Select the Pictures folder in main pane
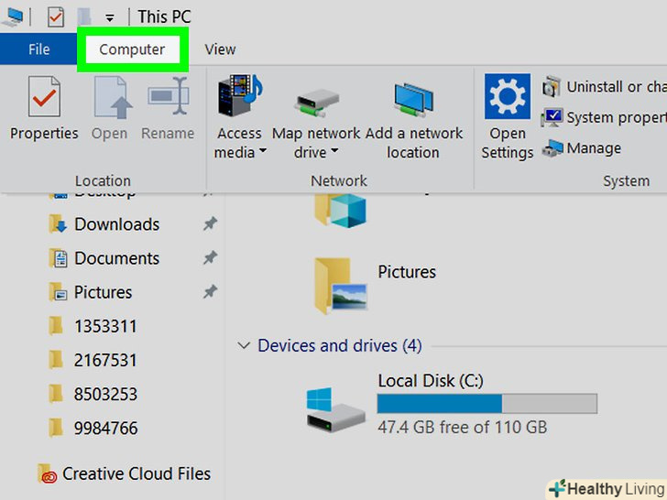The image size is (667, 500). tap(375, 286)
